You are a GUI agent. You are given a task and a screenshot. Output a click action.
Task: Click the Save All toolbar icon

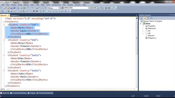14,8
